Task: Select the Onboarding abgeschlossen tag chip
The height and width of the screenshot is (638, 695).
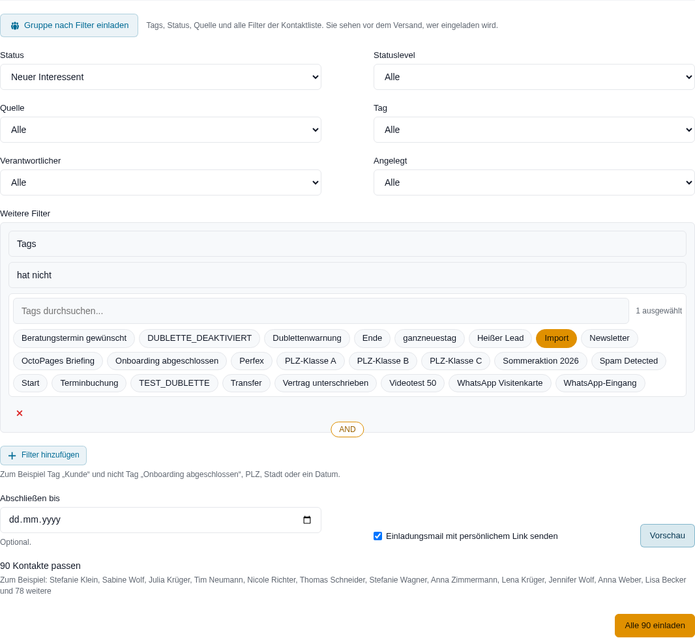Action: point(167,361)
